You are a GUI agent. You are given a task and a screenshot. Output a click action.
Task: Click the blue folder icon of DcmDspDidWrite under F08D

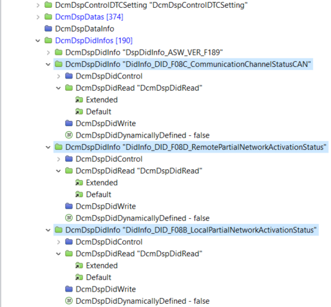click(69, 206)
